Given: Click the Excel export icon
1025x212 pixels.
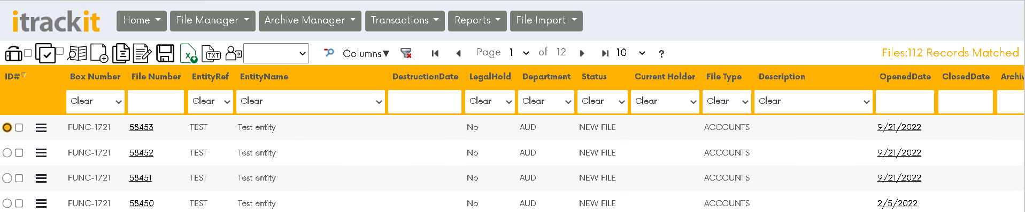Looking at the screenshot, I should 188,53.
